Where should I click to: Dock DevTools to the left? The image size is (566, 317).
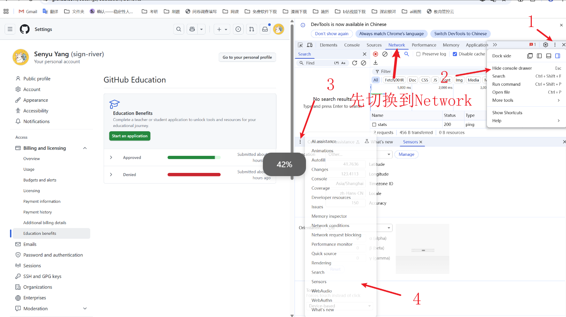[x=539, y=56]
